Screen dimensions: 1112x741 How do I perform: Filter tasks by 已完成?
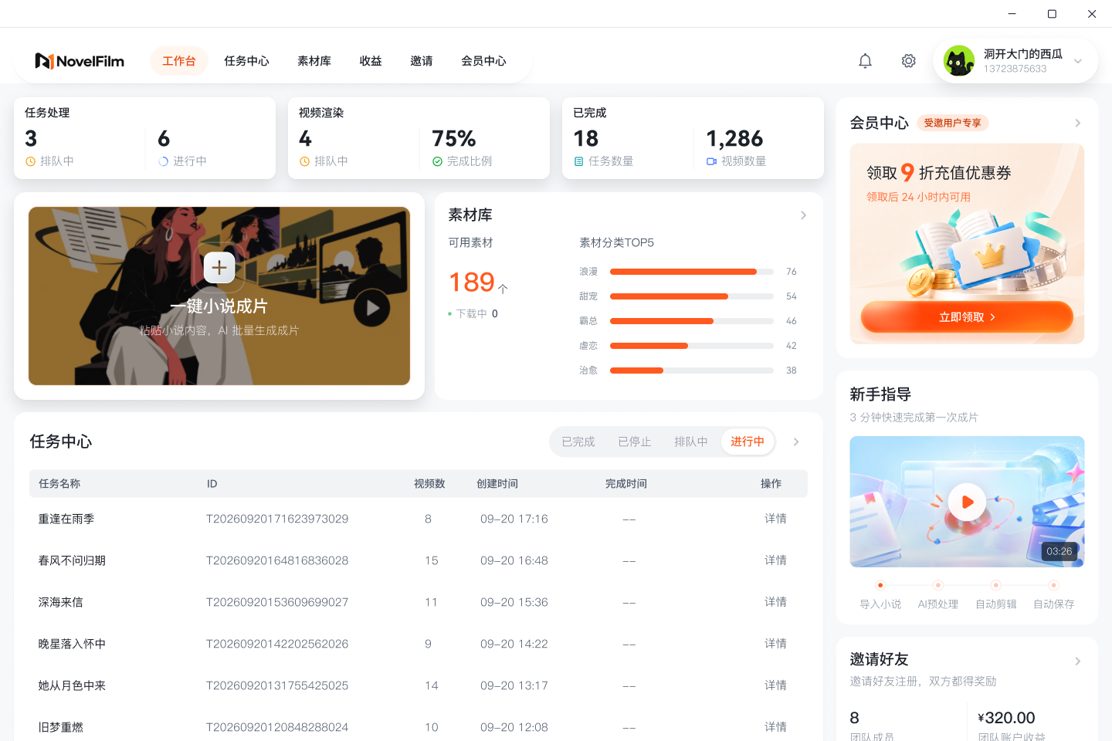coord(578,442)
